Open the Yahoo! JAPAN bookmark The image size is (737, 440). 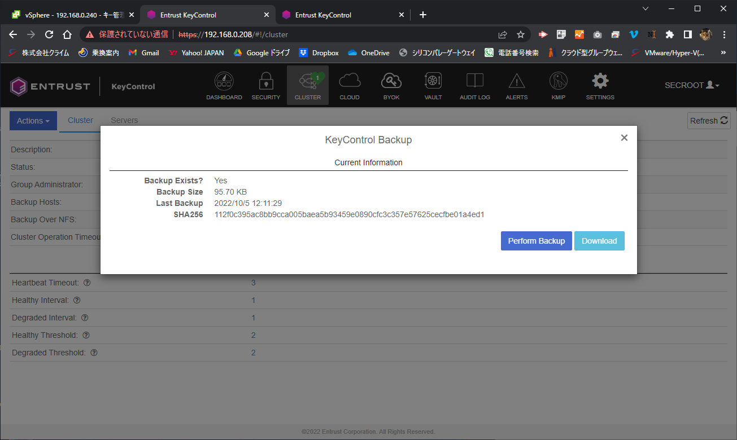[x=197, y=52]
